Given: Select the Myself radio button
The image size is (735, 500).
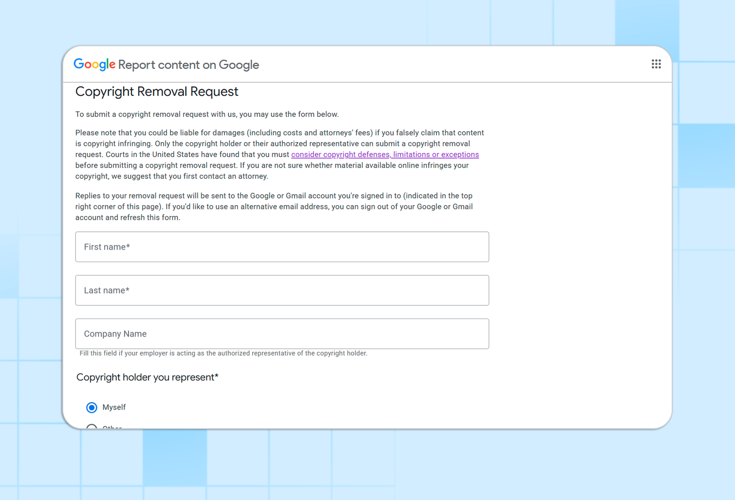Looking at the screenshot, I should [x=92, y=408].
